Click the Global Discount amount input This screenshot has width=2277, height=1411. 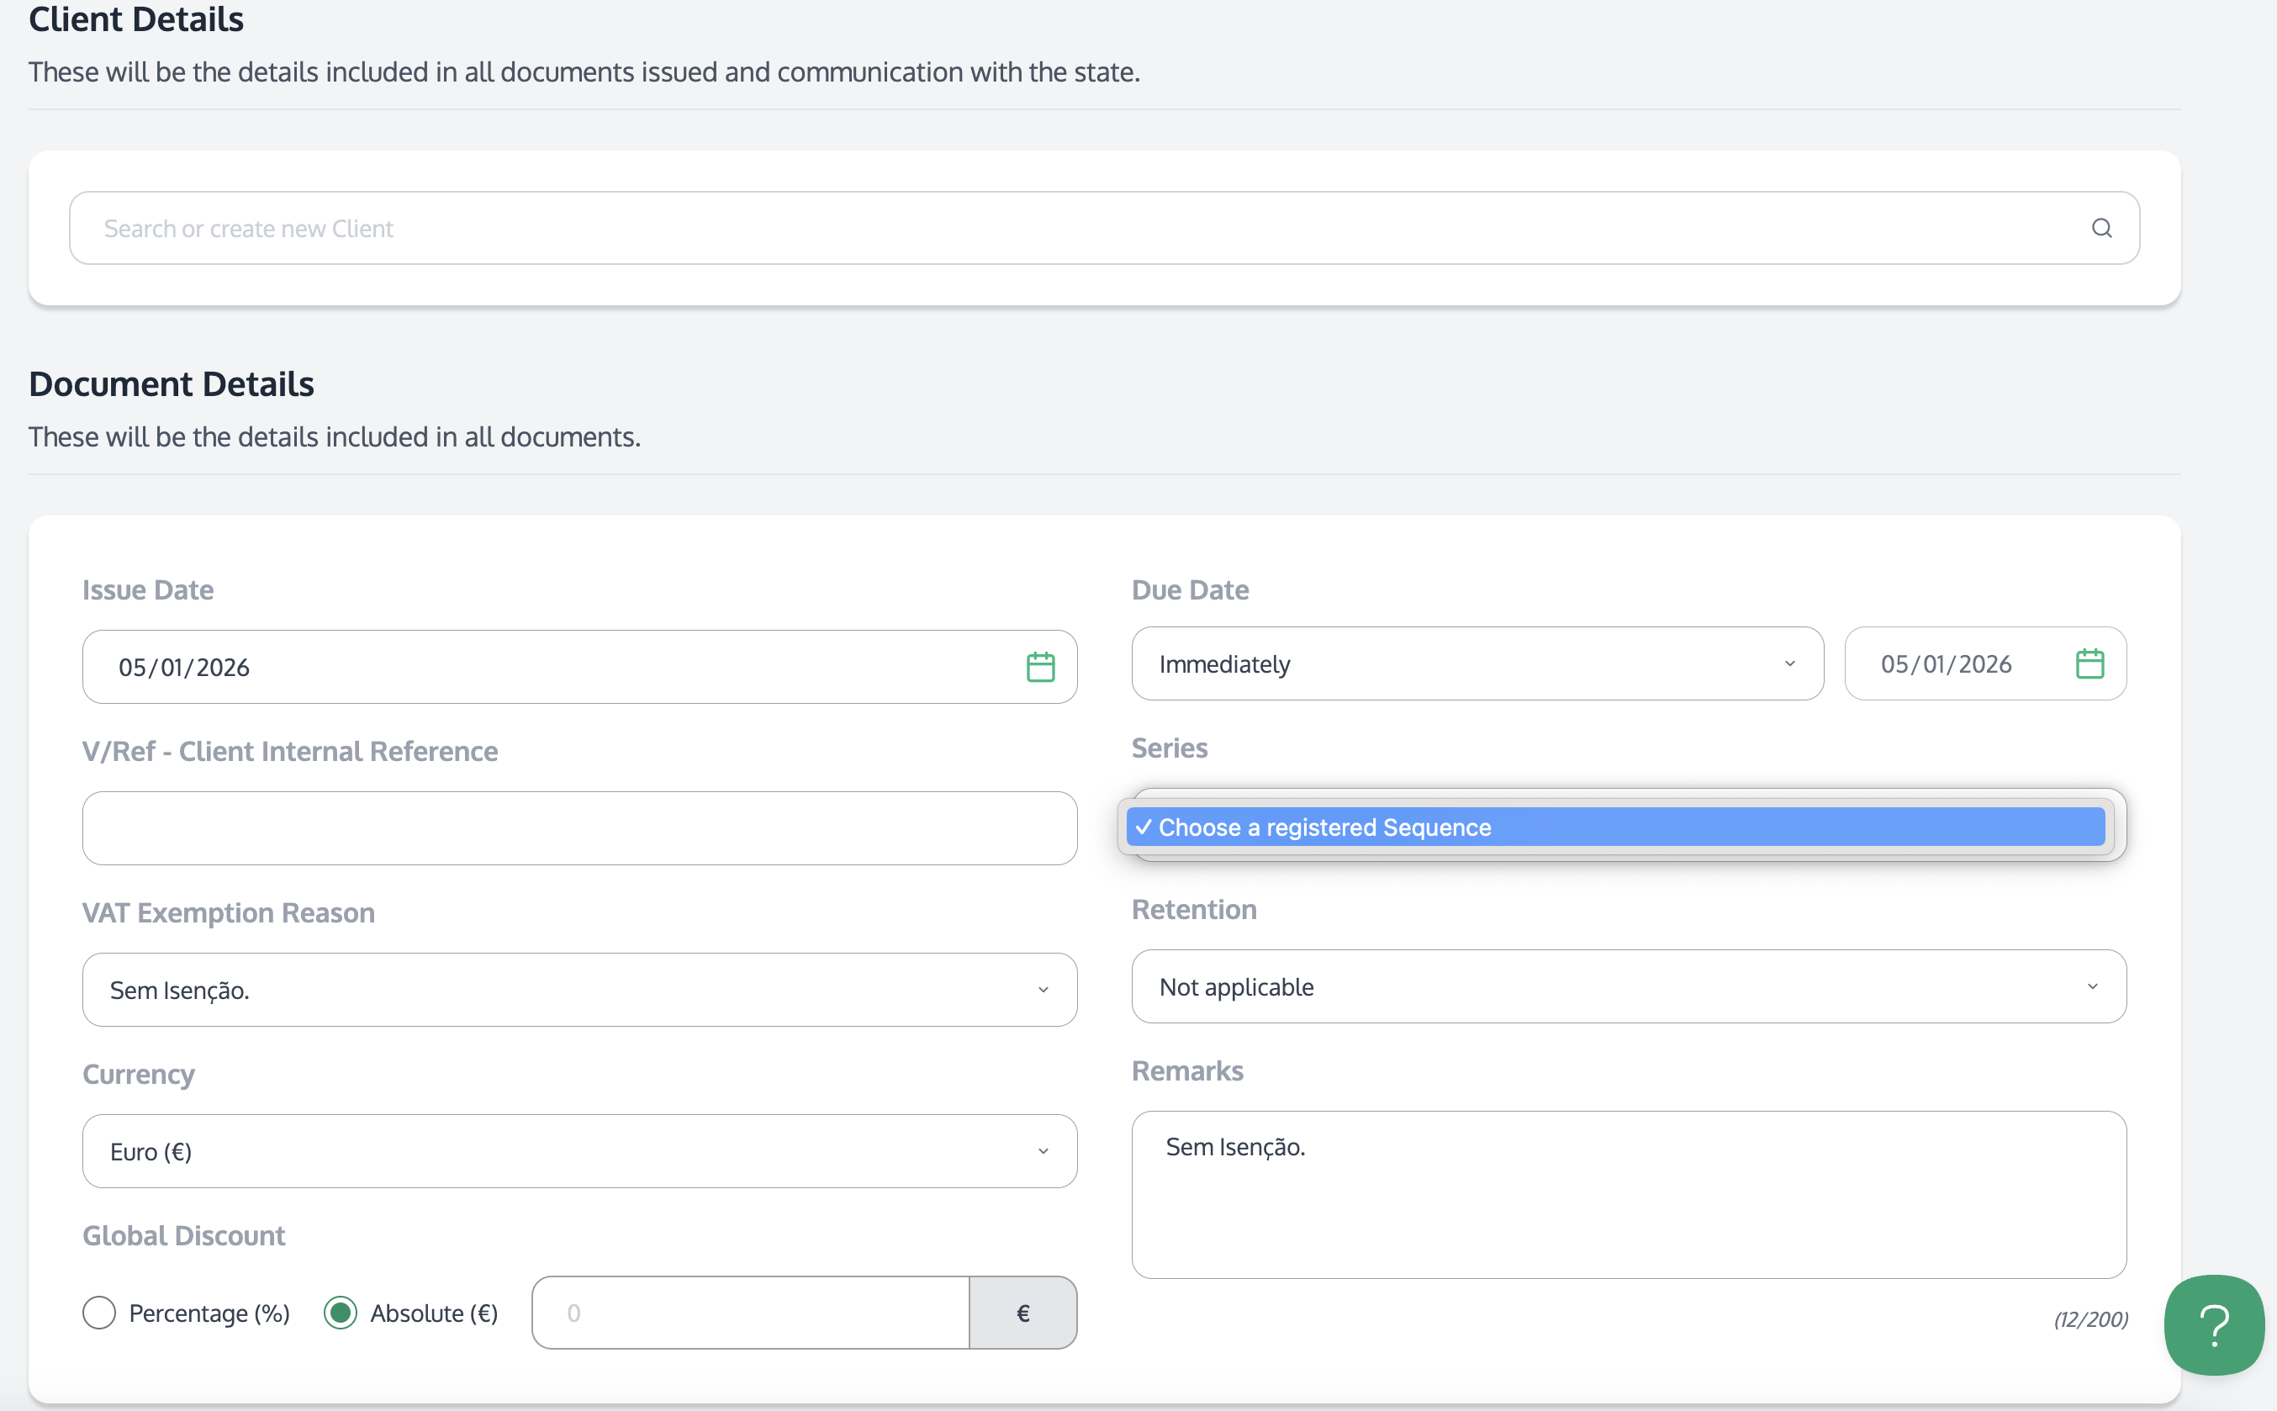coord(749,1312)
